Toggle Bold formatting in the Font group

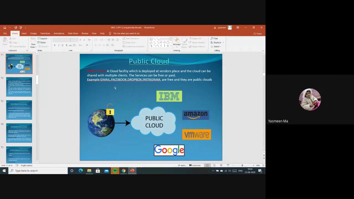click(x=55, y=45)
